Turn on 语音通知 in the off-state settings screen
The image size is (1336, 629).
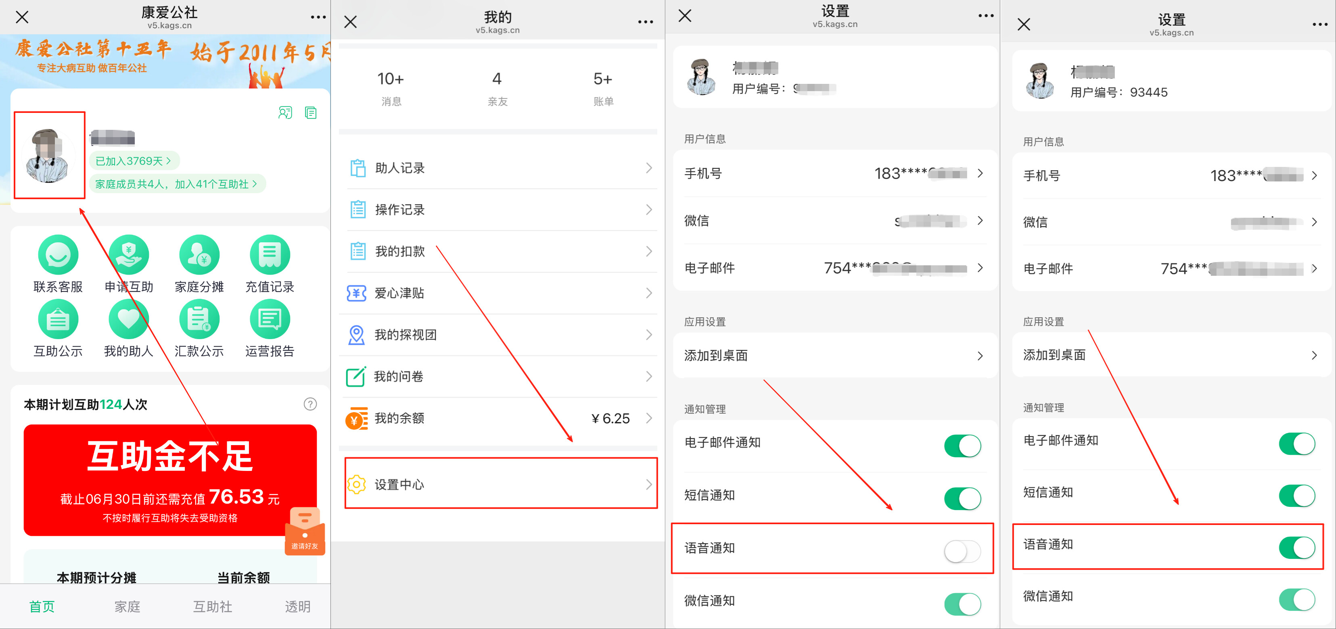962,551
